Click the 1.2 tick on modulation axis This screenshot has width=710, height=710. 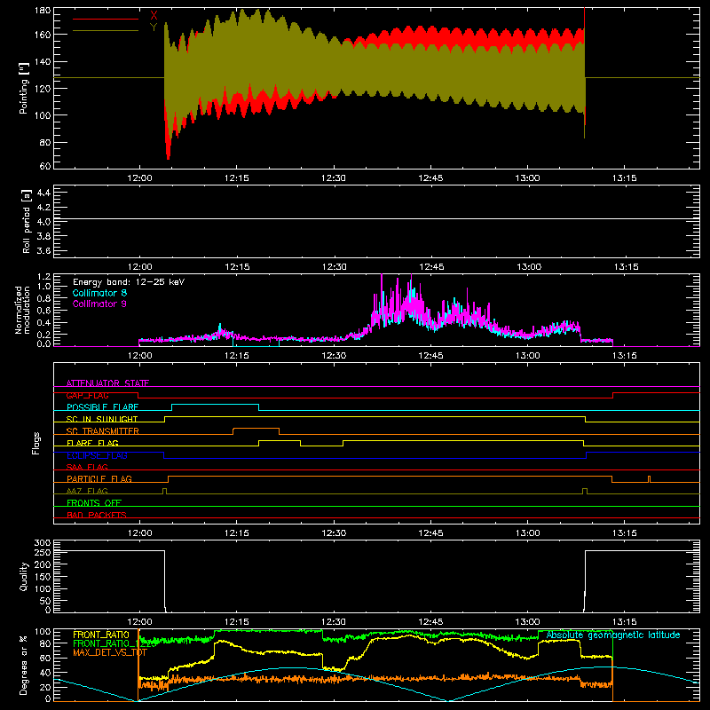tap(43, 277)
